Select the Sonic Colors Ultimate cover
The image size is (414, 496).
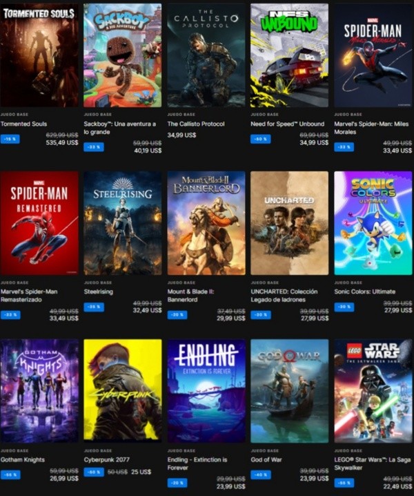tap(373, 223)
